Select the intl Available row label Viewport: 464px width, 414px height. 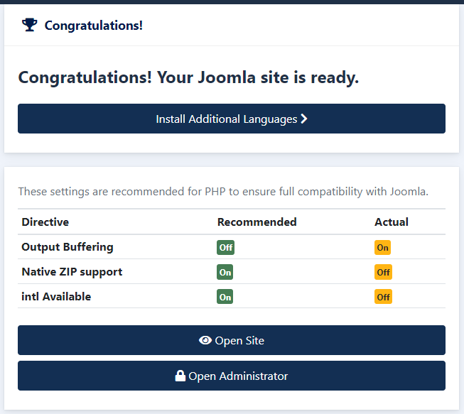(x=56, y=297)
